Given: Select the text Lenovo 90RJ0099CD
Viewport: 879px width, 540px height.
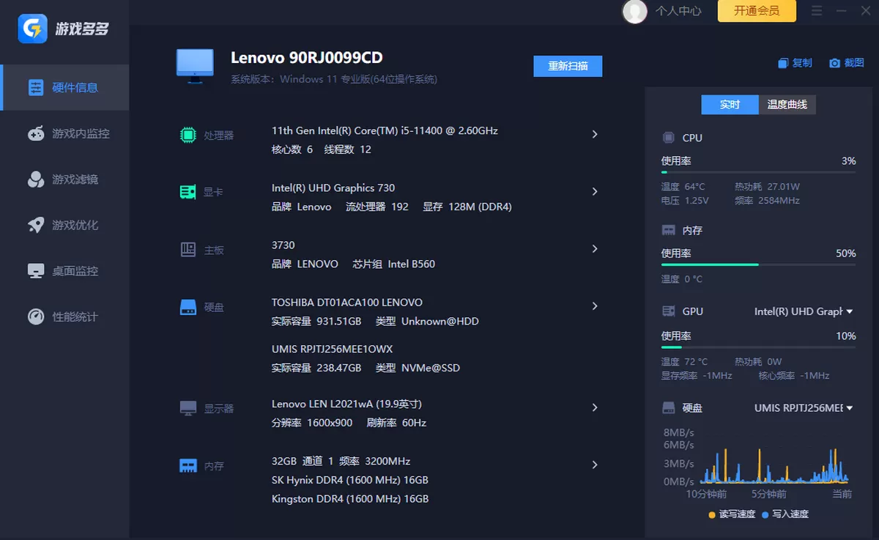Looking at the screenshot, I should tap(307, 58).
